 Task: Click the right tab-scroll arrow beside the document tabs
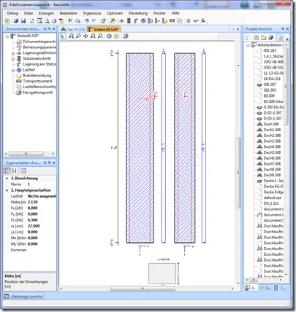click(233, 29)
